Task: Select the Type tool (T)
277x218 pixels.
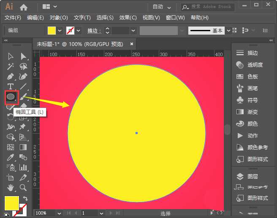Action: point(11,86)
